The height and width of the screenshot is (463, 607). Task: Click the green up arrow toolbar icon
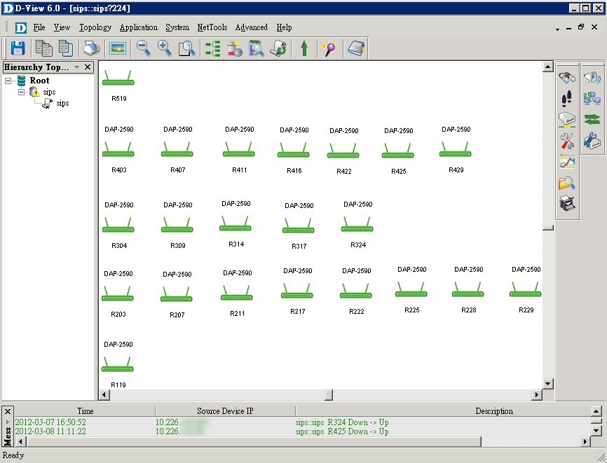pos(304,48)
